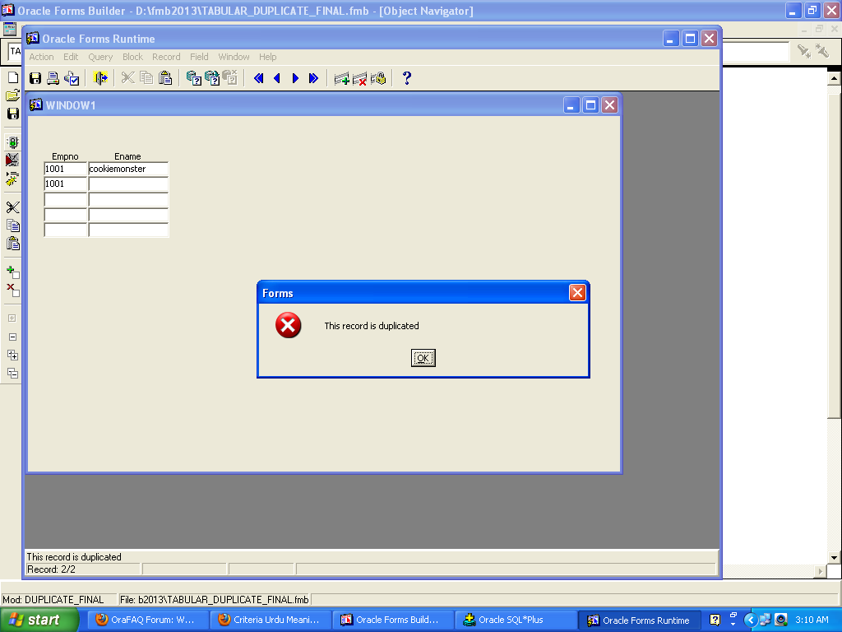Open Help with the question mark icon
842x632 pixels.
click(x=406, y=78)
